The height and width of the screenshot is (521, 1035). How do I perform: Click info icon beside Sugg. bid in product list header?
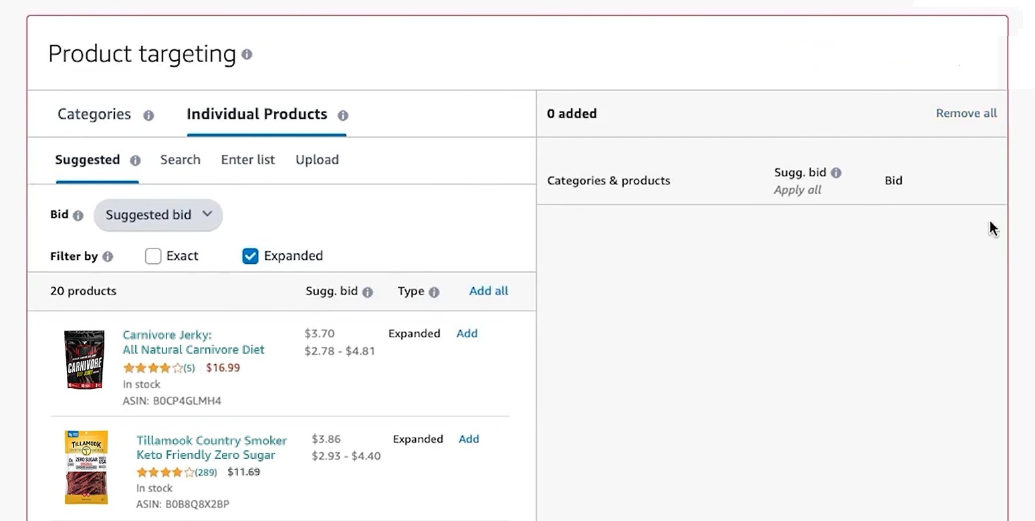[x=368, y=292]
